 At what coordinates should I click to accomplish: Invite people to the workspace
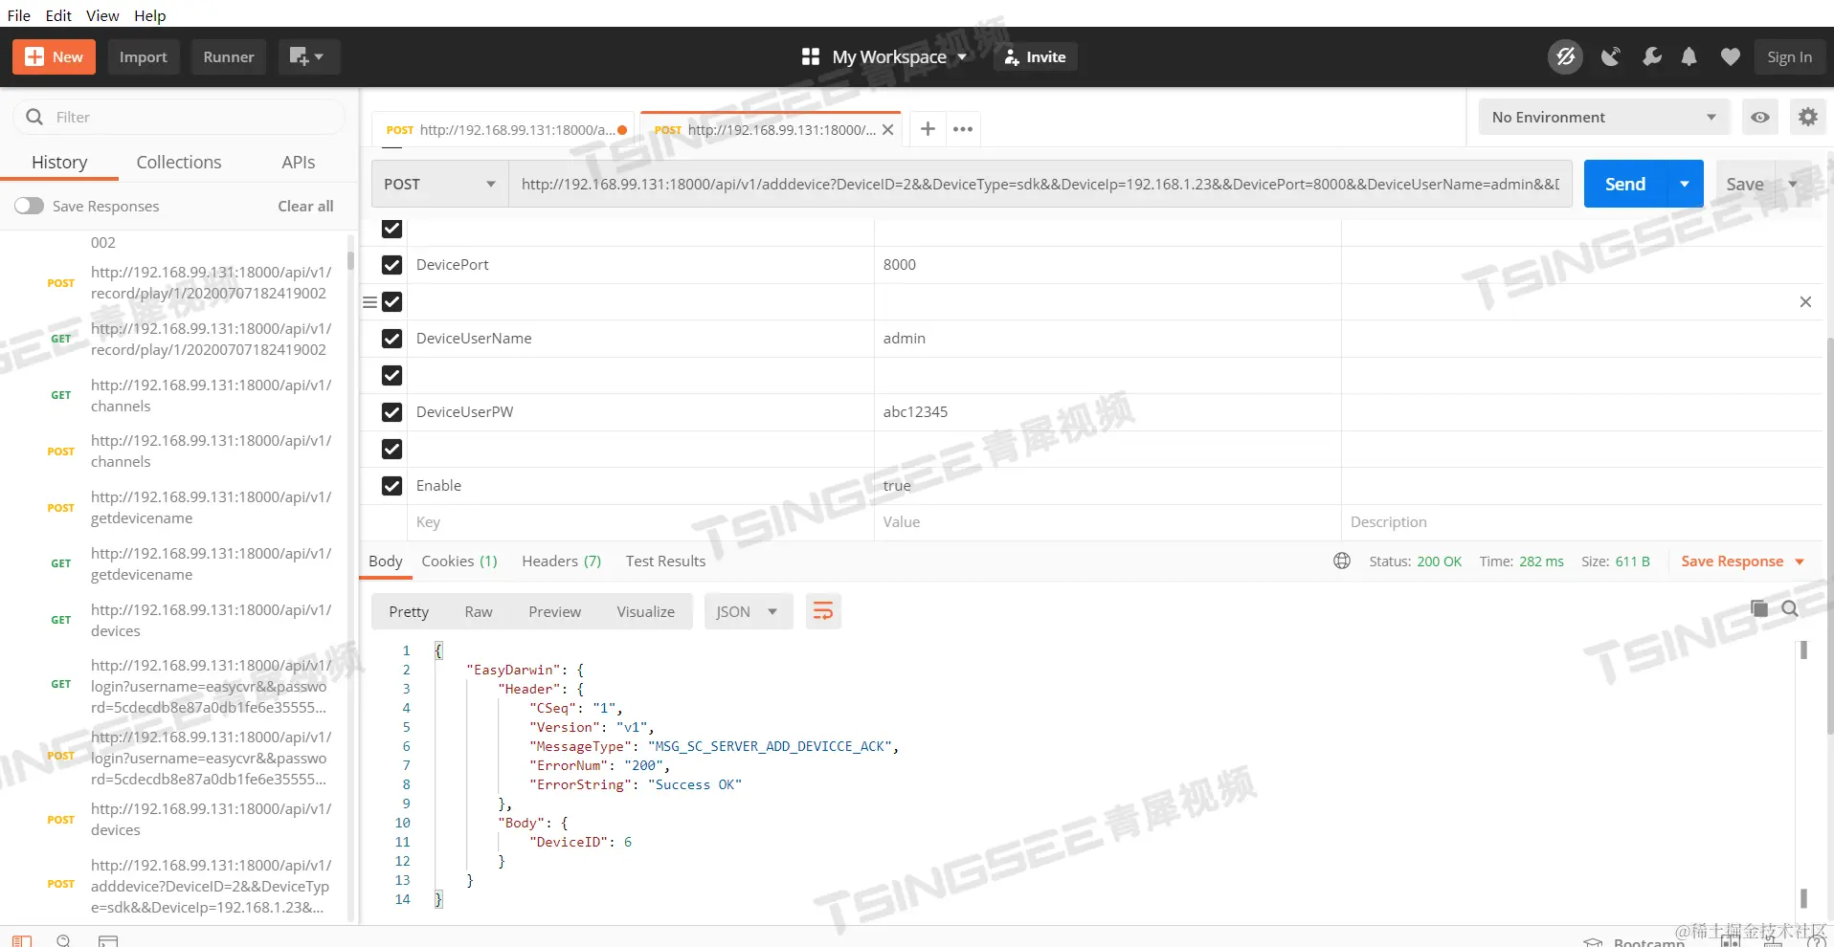click(1036, 57)
